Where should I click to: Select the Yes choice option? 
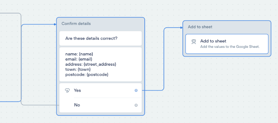(101, 91)
